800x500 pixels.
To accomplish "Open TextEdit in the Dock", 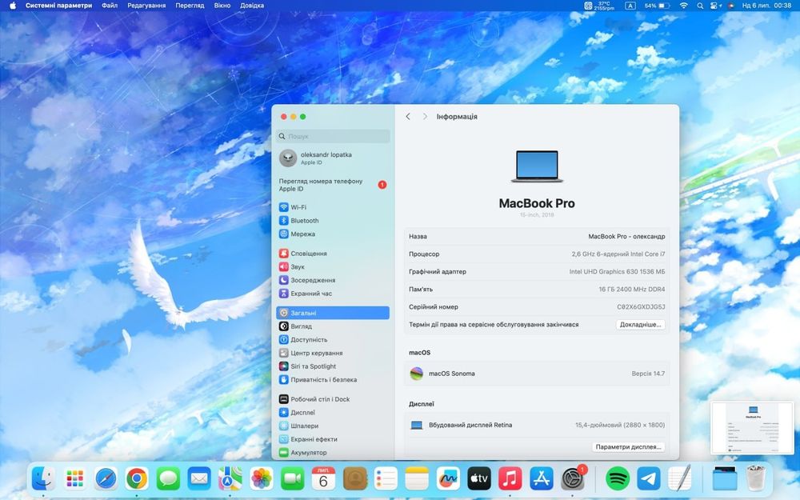I will [679, 479].
